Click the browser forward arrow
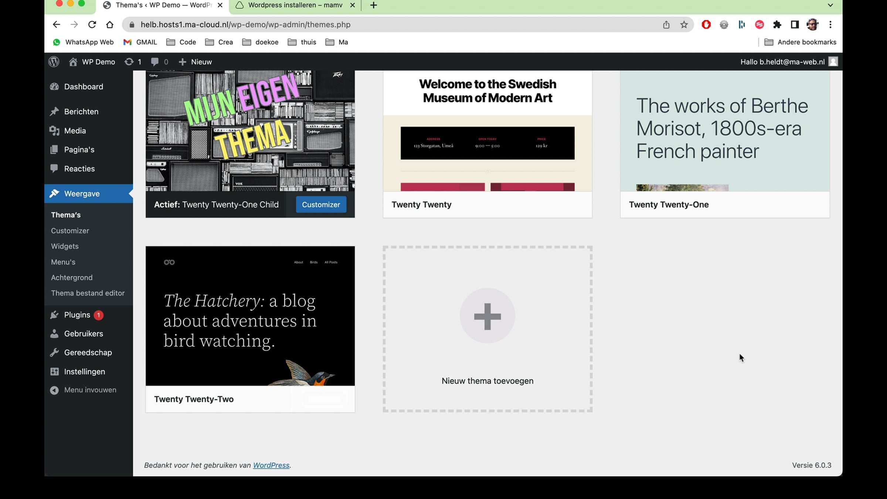Viewport: 887px width, 499px height. coord(74,24)
